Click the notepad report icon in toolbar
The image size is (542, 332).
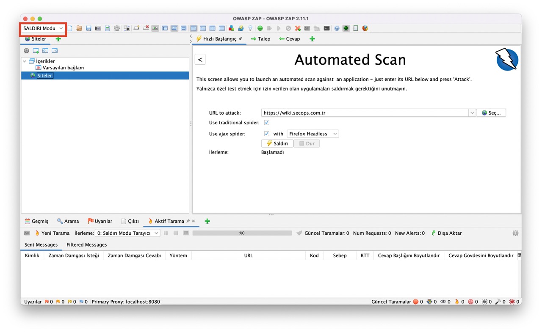click(356, 28)
